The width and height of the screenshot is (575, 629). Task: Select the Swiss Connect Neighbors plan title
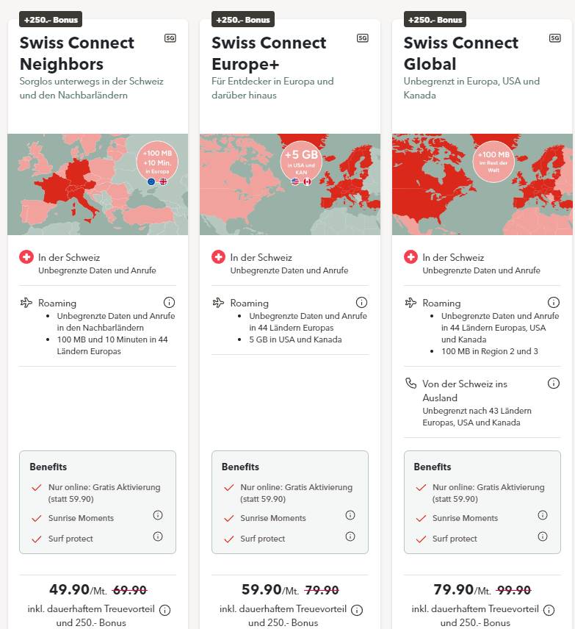[x=77, y=54]
